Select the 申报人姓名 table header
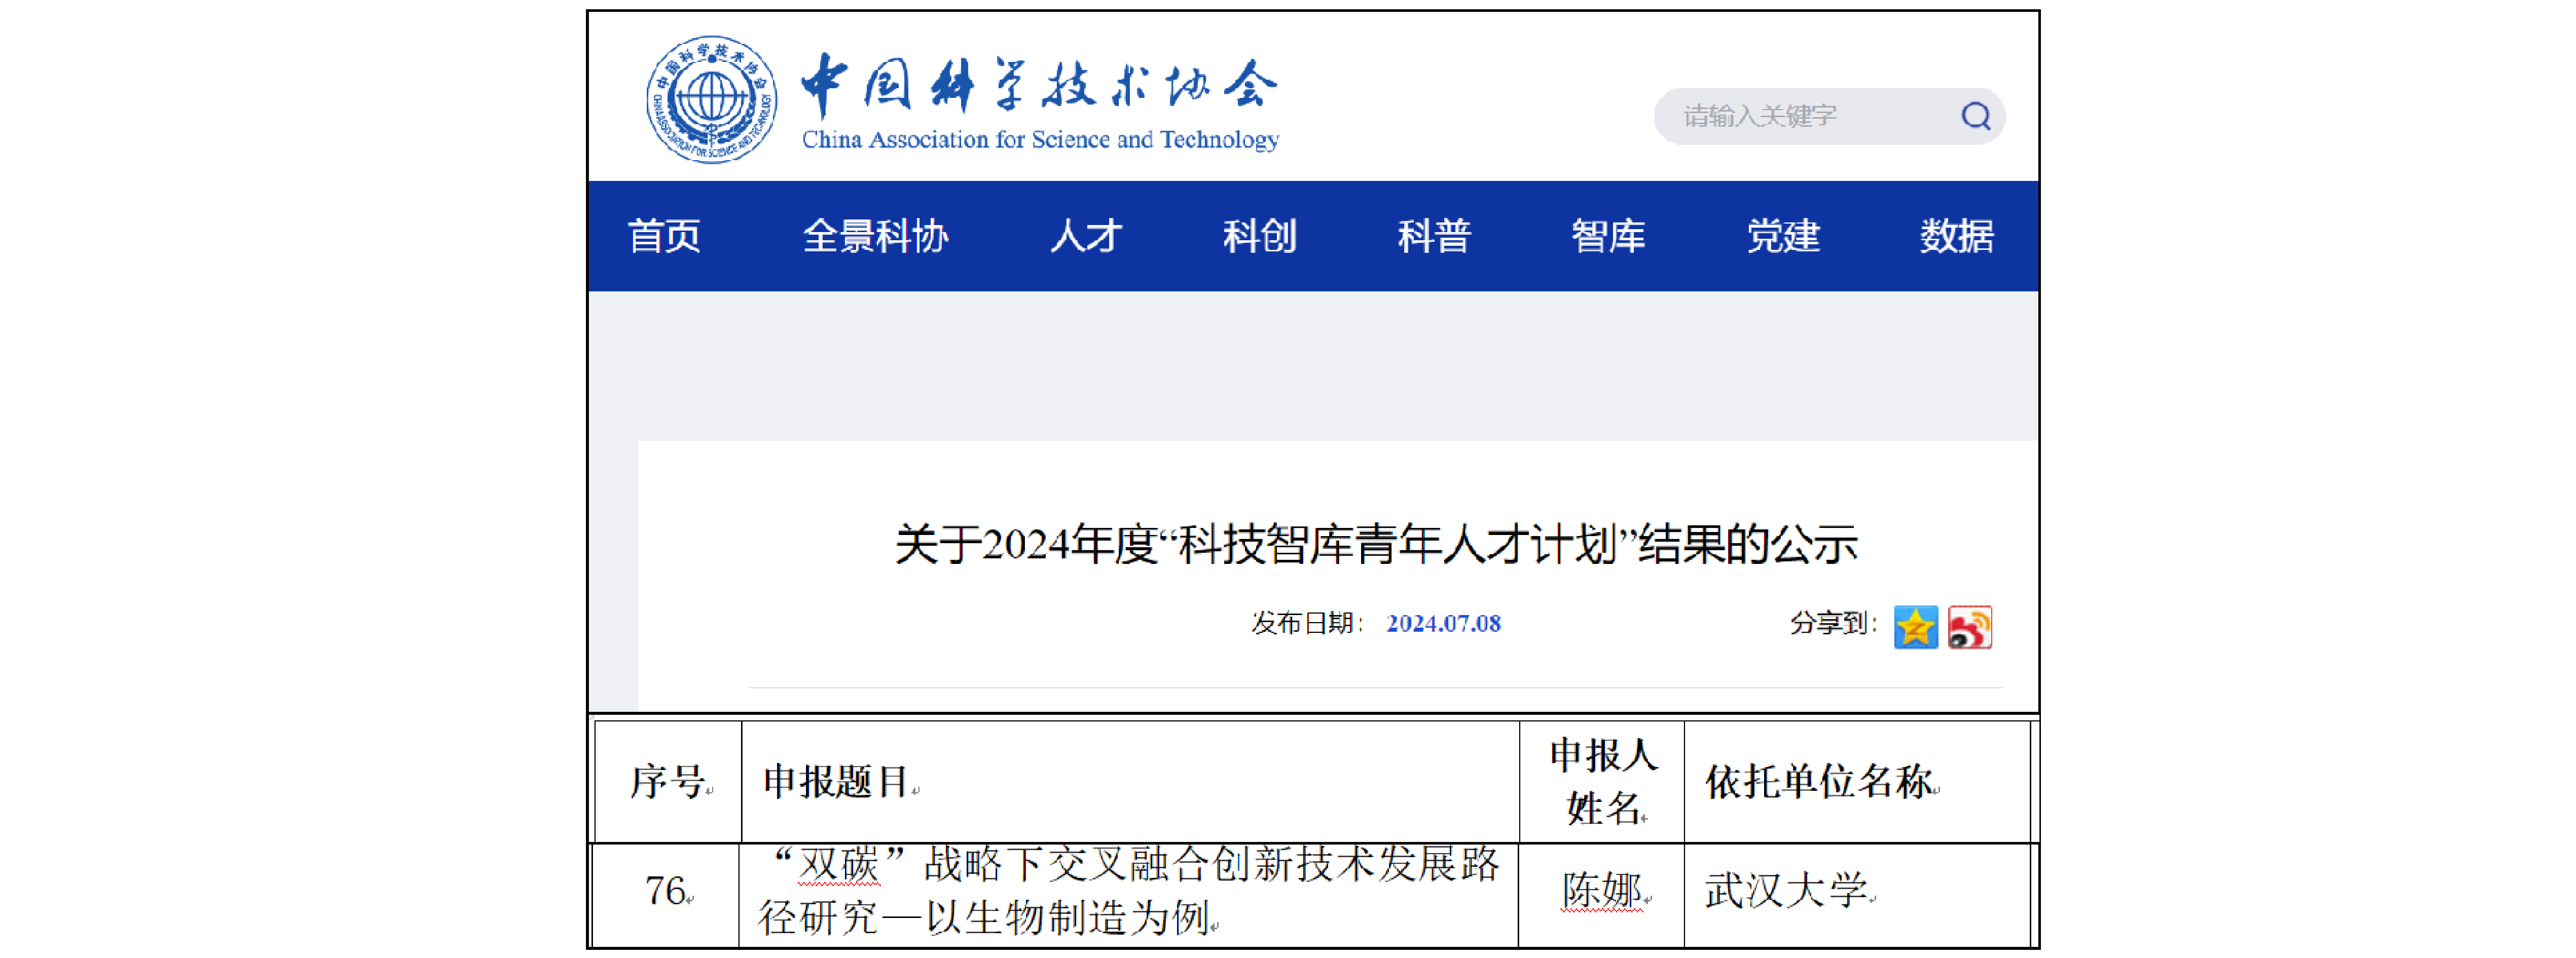2576x958 pixels. (1602, 781)
